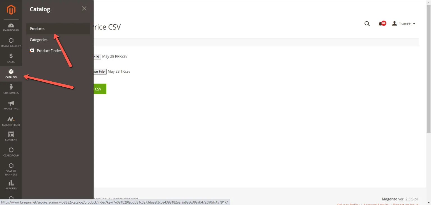
Task: Open notifications bell with 84 badge
Action: (382, 24)
